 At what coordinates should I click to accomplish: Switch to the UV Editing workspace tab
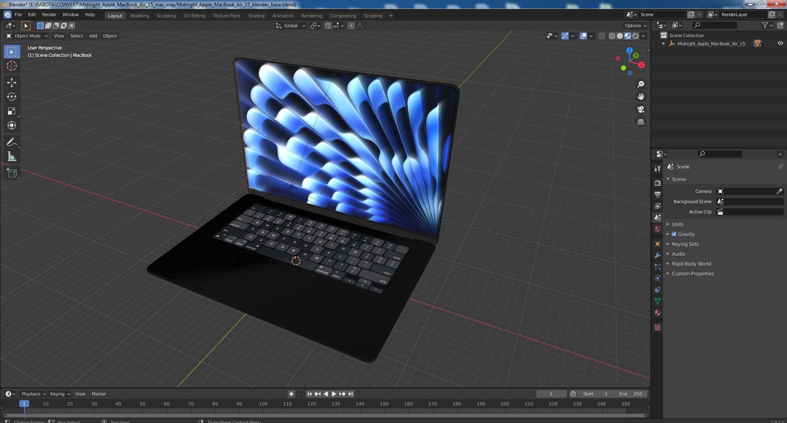pos(194,16)
